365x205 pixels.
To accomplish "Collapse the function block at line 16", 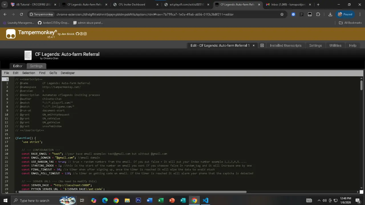I will point(10,138).
